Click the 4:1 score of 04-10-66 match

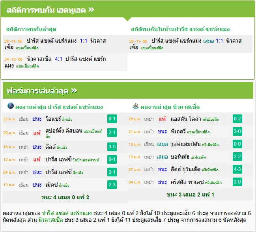pyautogui.click(x=58, y=59)
